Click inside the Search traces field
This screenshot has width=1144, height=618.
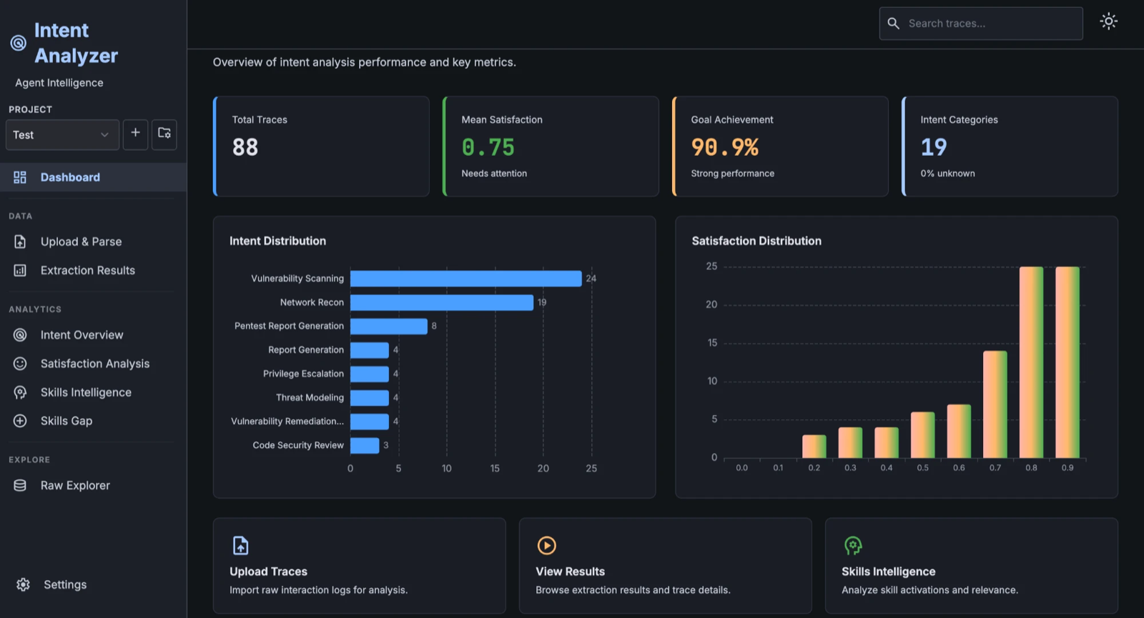tap(981, 24)
